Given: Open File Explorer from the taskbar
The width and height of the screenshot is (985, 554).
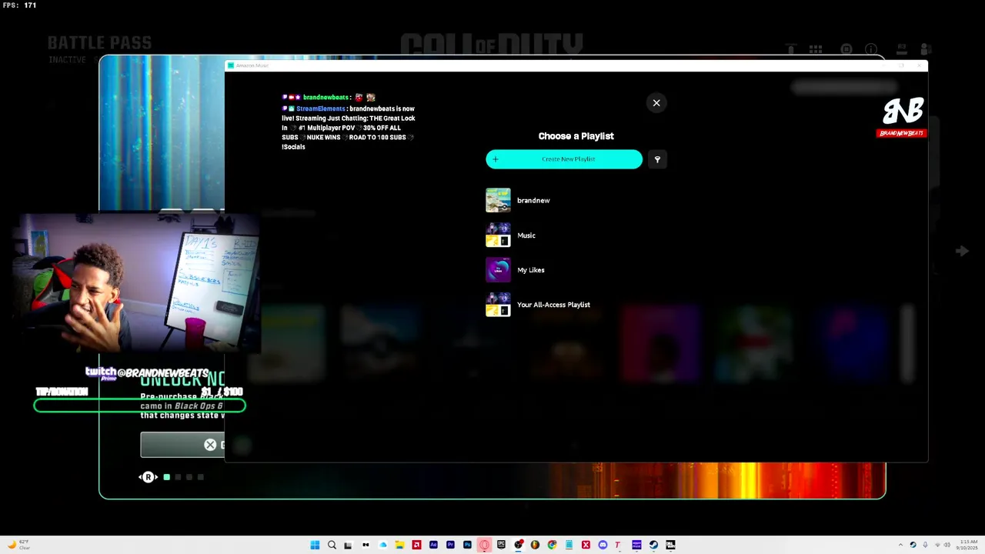Looking at the screenshot, I should point(399,545).
